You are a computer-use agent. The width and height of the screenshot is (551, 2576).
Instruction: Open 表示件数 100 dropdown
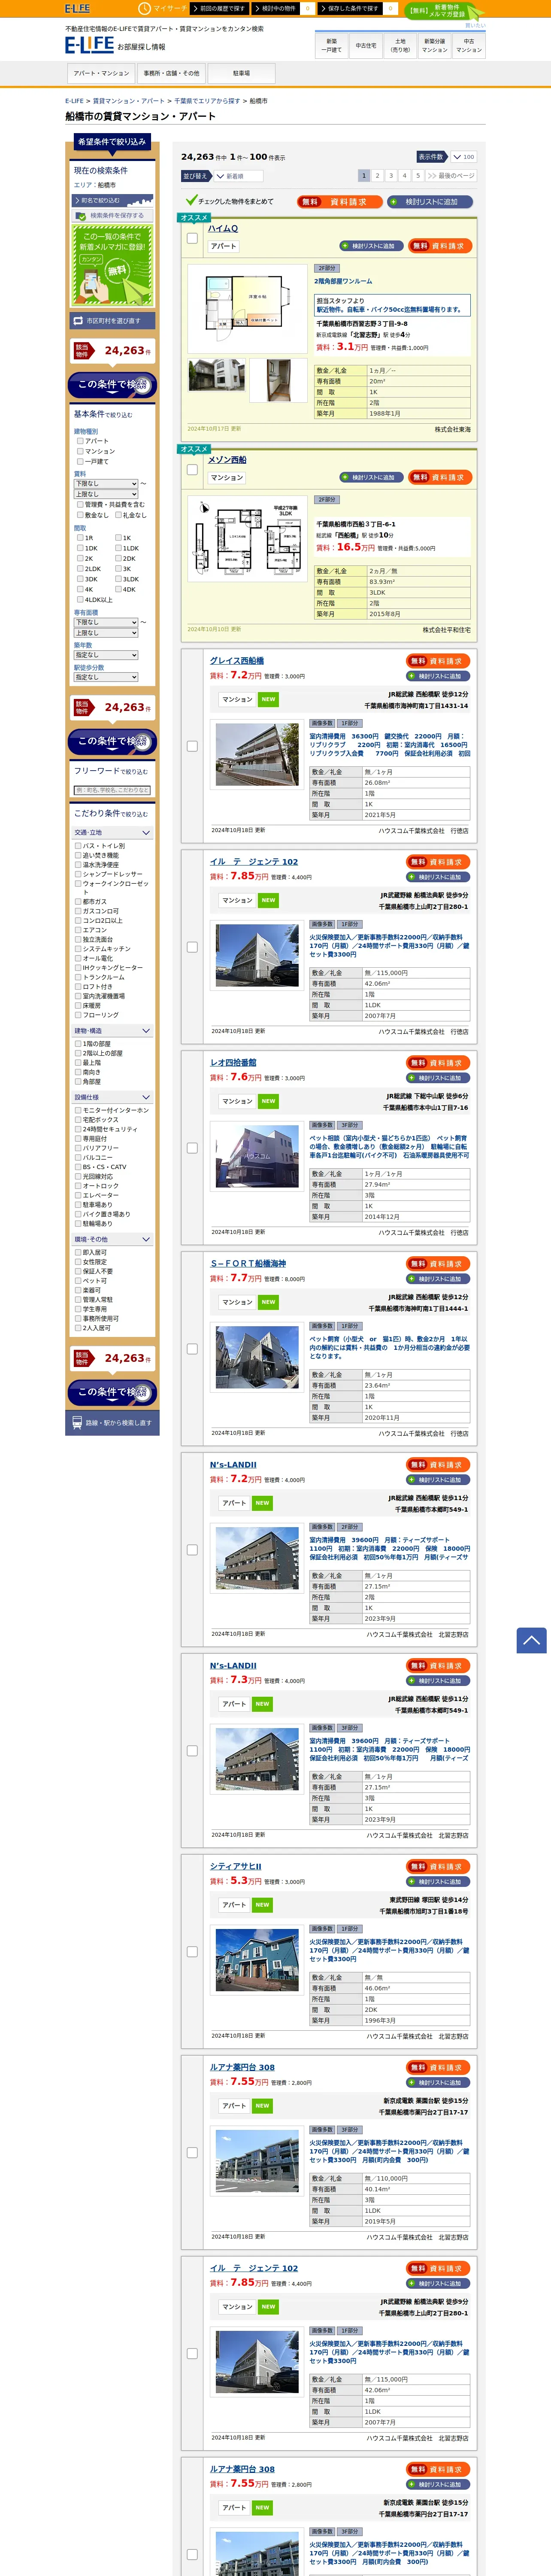[x=463, y=157]
